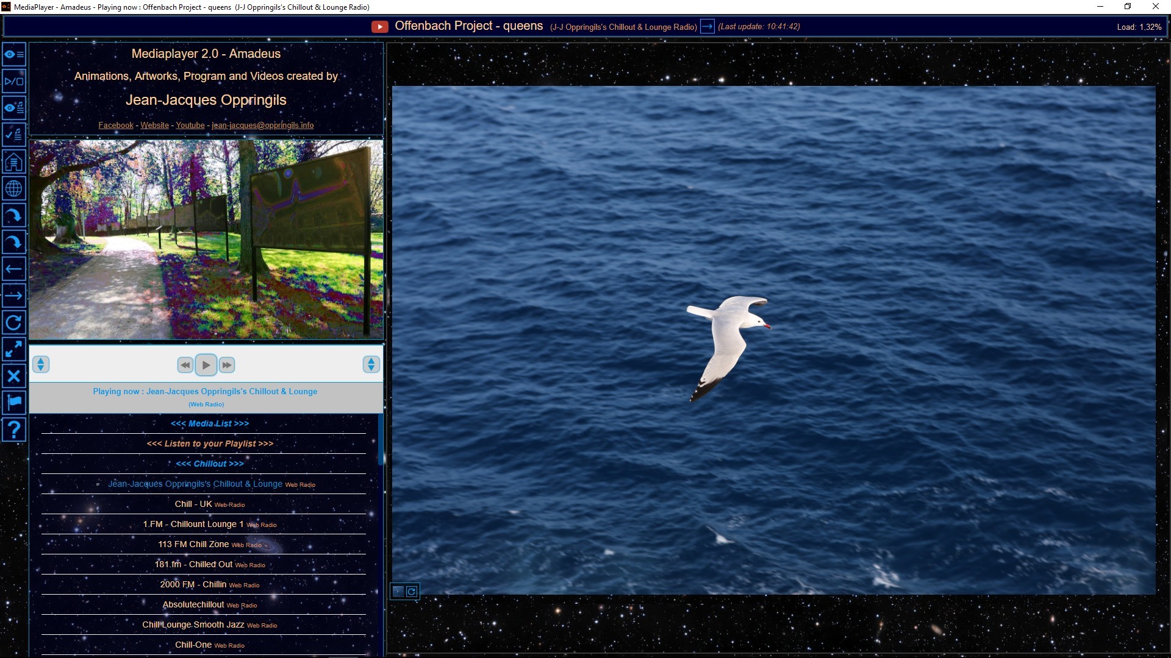Toggle the eye-and-list visibility icon

click(14, 55)
